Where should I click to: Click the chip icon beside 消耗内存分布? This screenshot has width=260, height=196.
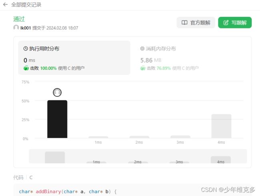pyautogui.click(x=142, y=48)
